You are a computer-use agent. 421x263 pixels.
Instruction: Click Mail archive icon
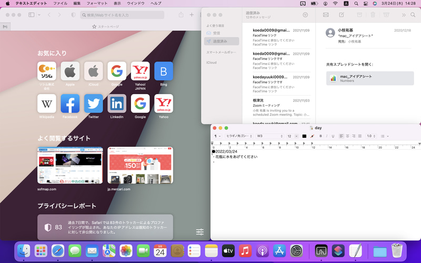pyautogui.click(x=359, y=15)
